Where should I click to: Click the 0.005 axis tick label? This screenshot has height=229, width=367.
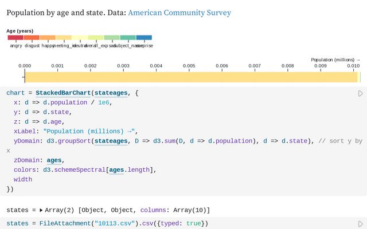click(189, 66)
